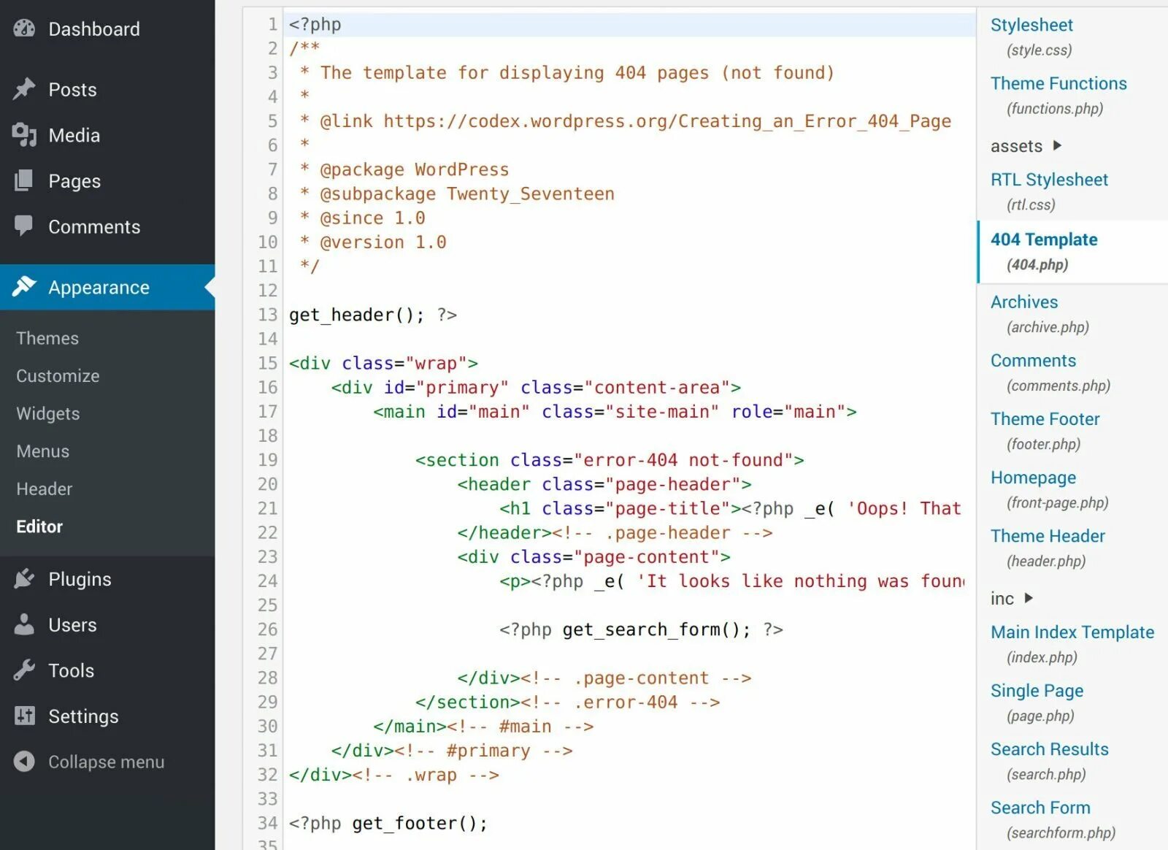Open the Search Results template file
Image resolution: width=1168 pixels, height=850 pixels.
(1049, 748)
